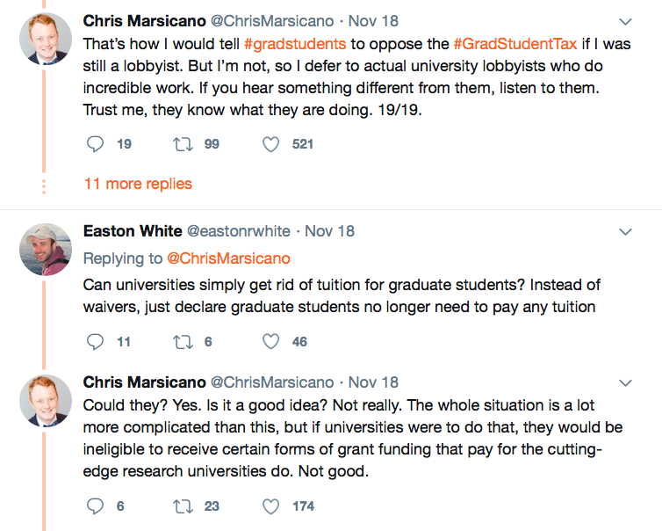Reply to Easton White's tuition tweet
The width and height of the screenshot is (662, 531).
tap(96, 341)
